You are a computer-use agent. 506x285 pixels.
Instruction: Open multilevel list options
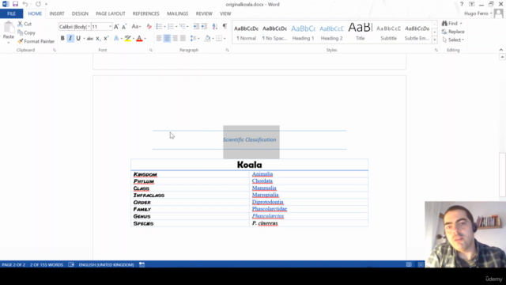(184, 26)
